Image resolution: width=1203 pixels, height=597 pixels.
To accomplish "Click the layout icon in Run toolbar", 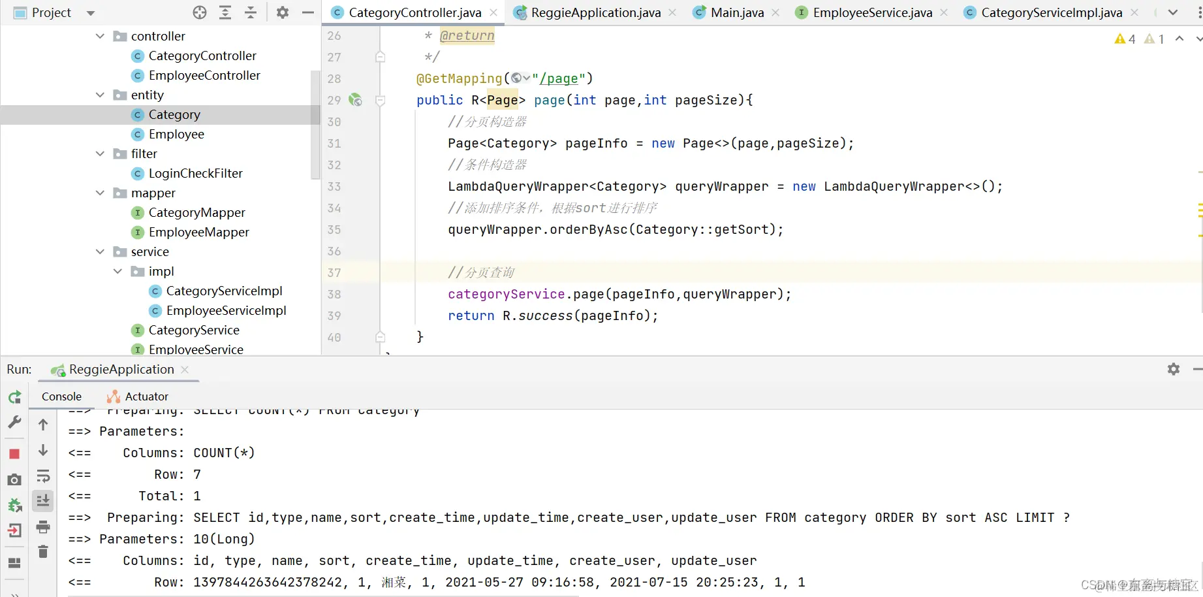I will tap(14, 562).
